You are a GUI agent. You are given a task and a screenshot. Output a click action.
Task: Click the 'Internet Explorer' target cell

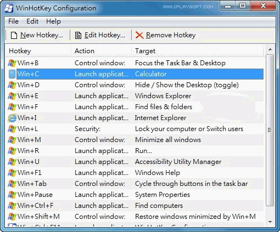click(x=161, y=118)
